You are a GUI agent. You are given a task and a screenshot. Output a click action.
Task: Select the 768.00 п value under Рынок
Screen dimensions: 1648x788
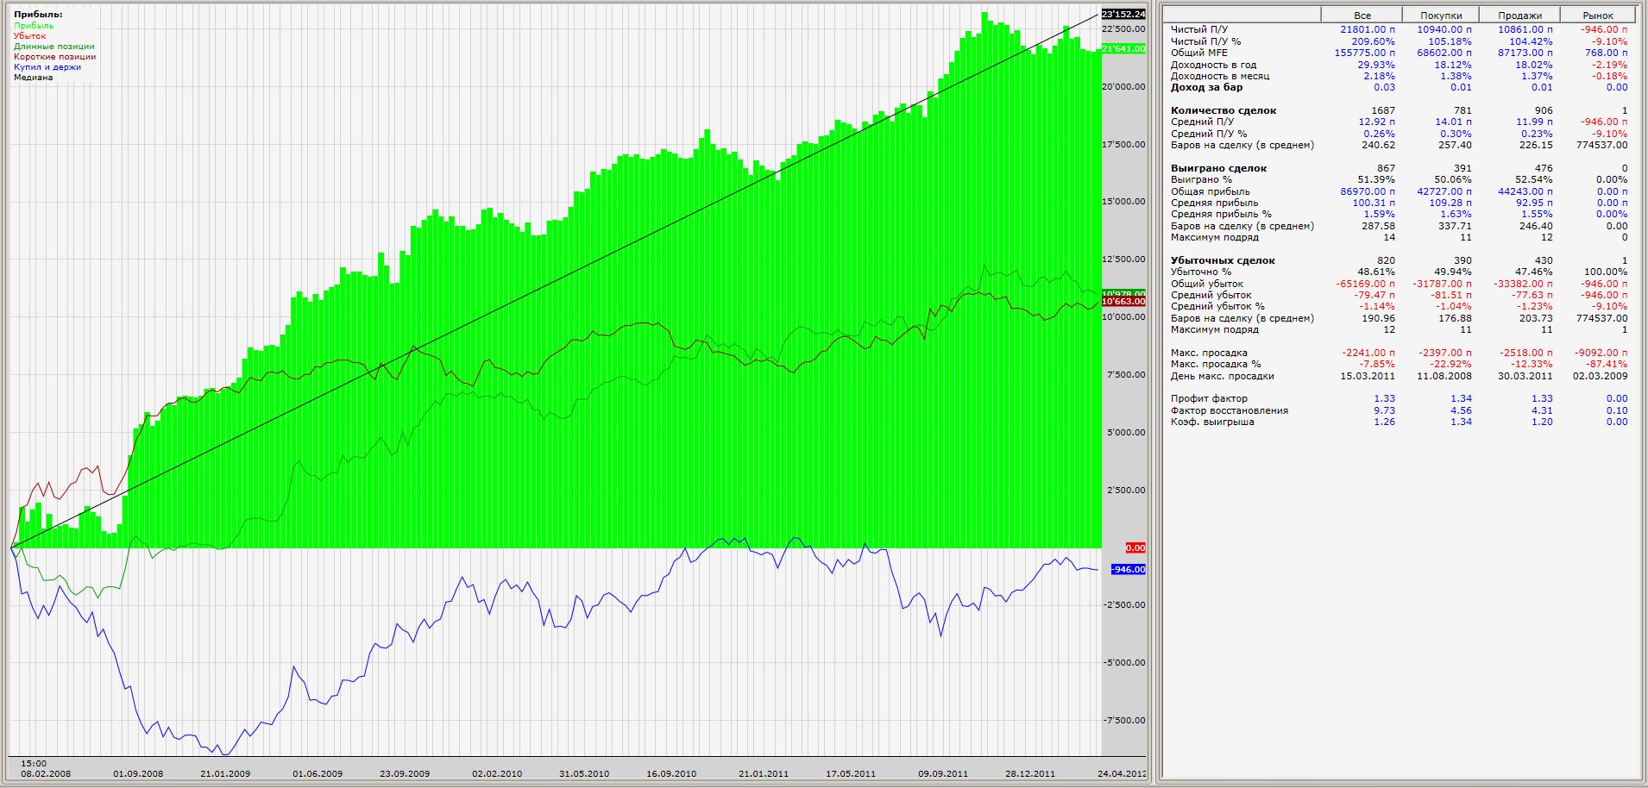1607,53
